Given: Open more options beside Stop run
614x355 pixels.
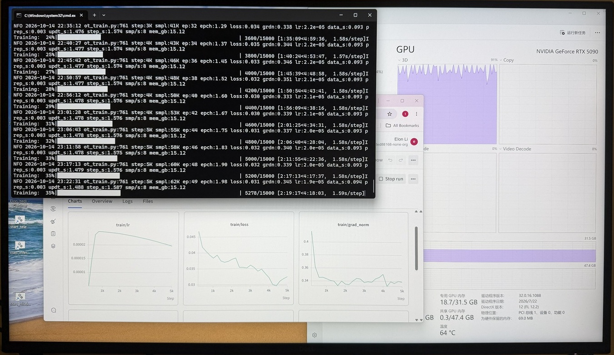Looking at the screenshot, I should click(413, 179).
